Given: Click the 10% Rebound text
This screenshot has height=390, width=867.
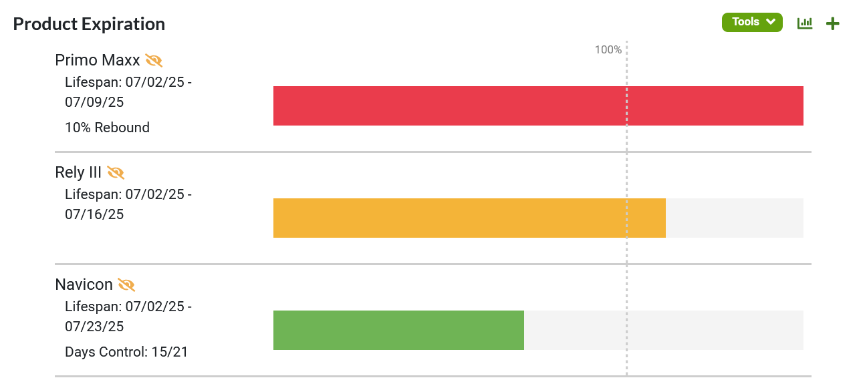Looking at the screenshot, I should (x=107, y=128).
